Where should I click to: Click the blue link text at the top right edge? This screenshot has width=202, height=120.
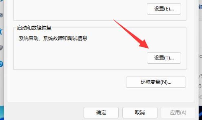[200, 7]
